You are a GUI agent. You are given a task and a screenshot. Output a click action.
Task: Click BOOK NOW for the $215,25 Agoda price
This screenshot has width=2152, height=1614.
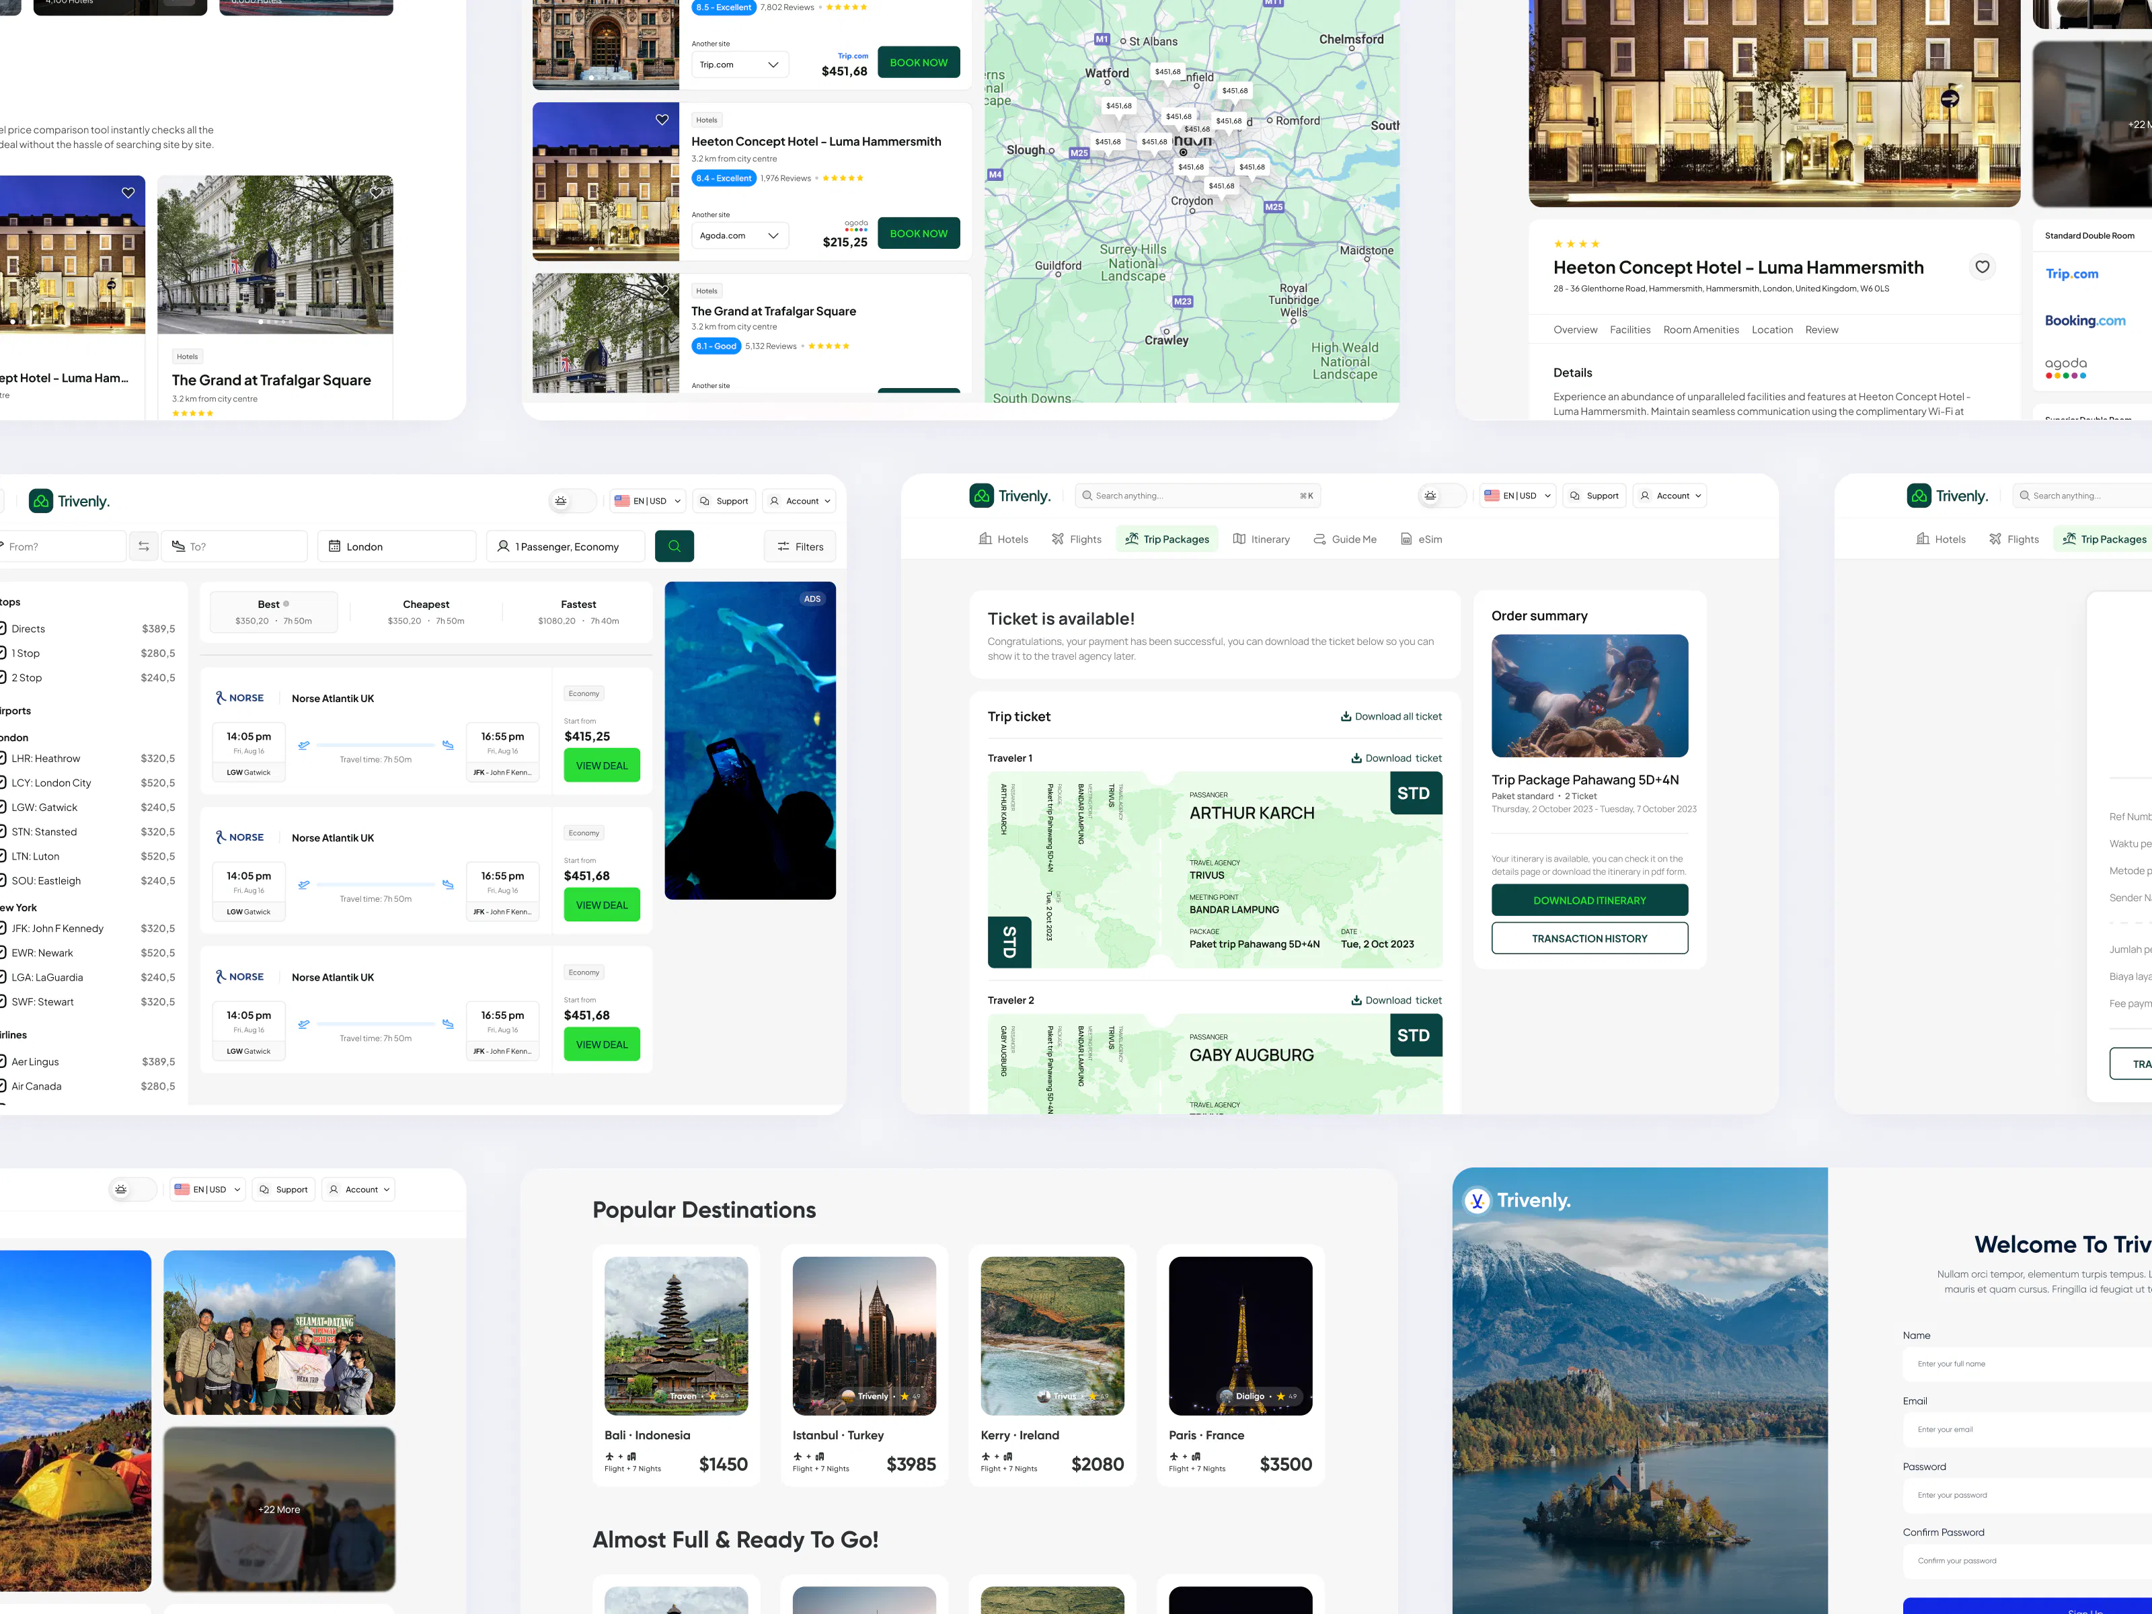(919, 233)
